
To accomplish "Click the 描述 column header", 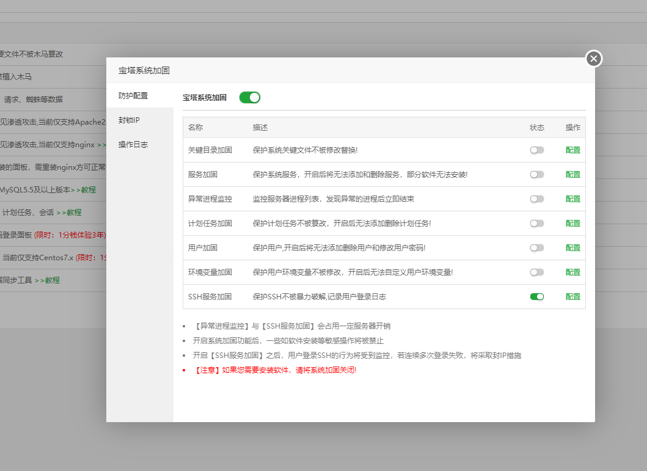I will tap(260, 128).
